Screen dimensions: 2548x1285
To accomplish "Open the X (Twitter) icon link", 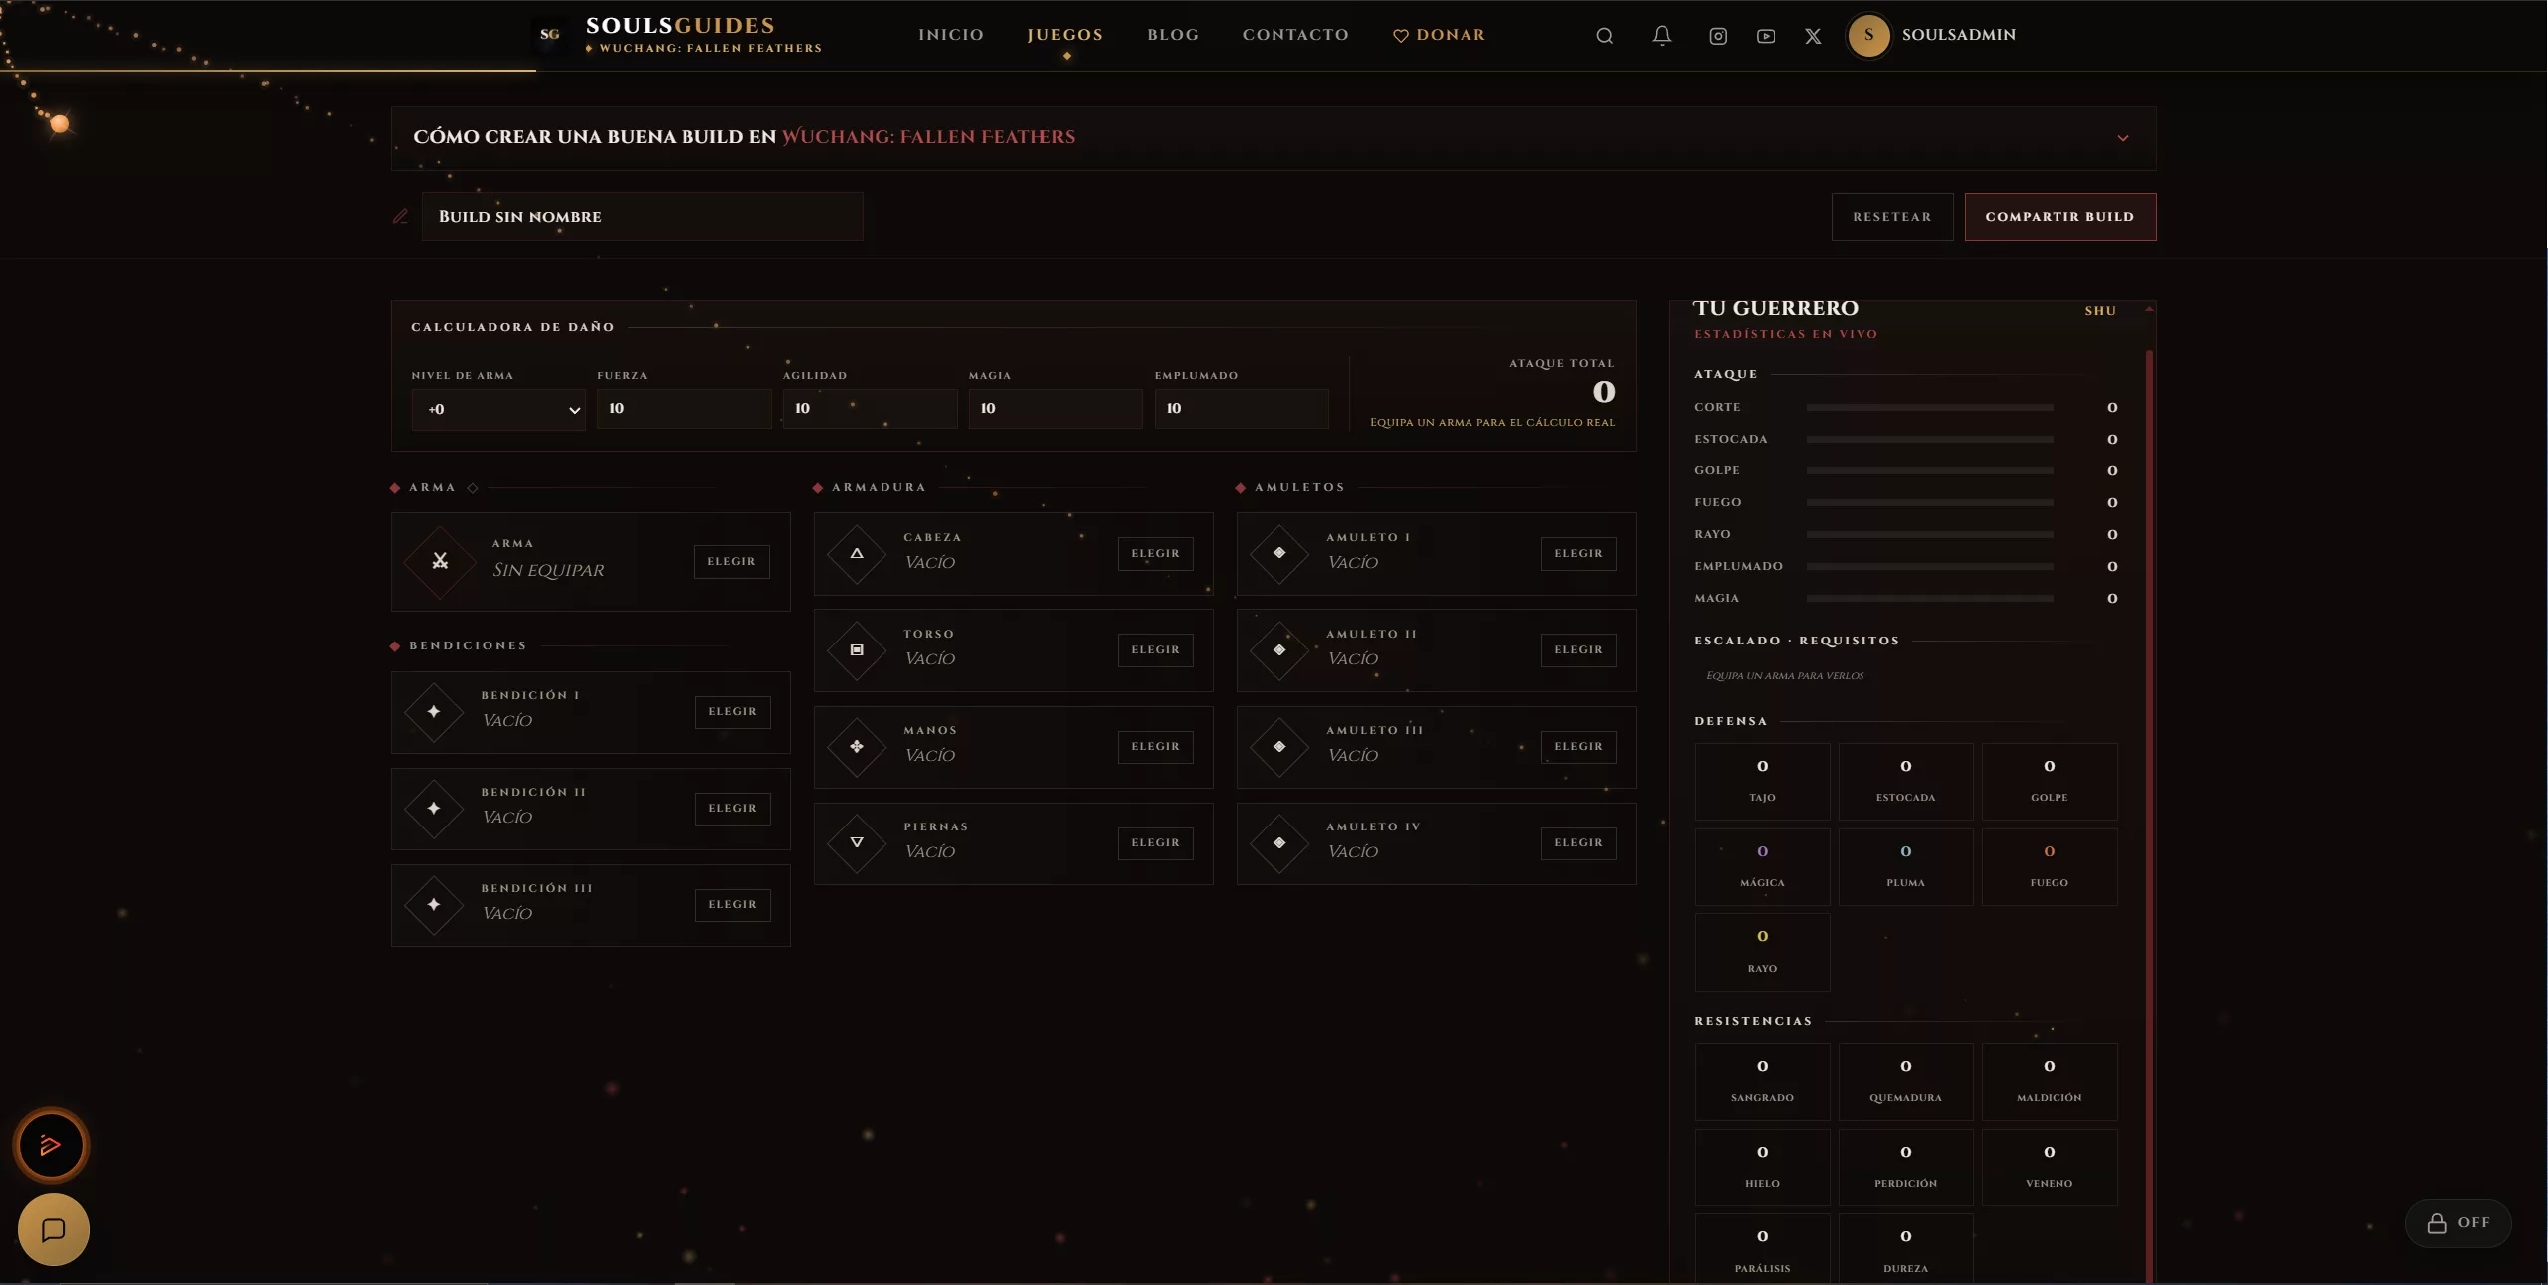I will [1813, 36].
